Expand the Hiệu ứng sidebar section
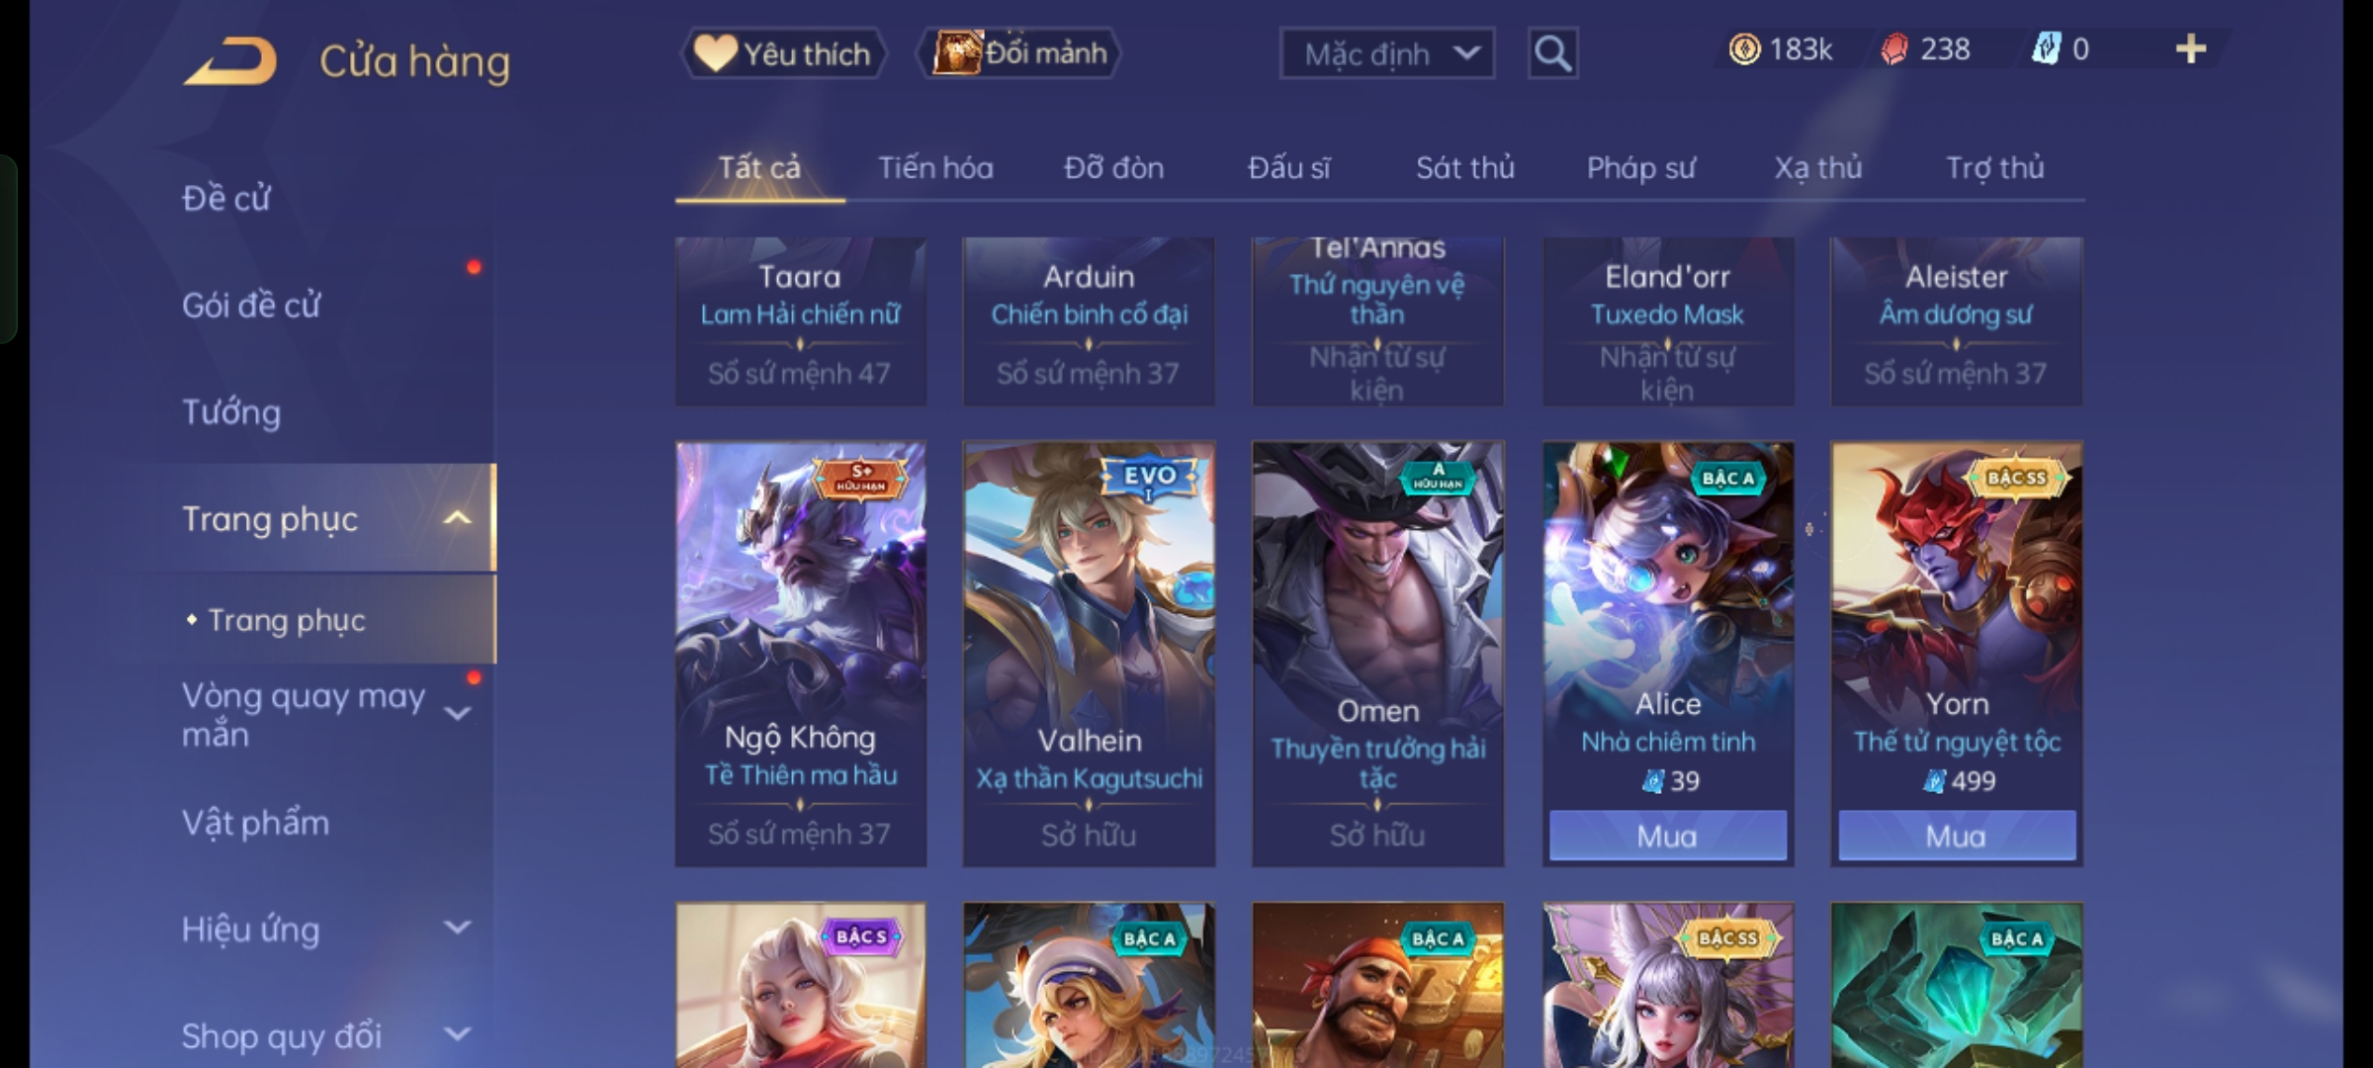The width and height of the screenshot is (2373, 1068). pos(457,928)
